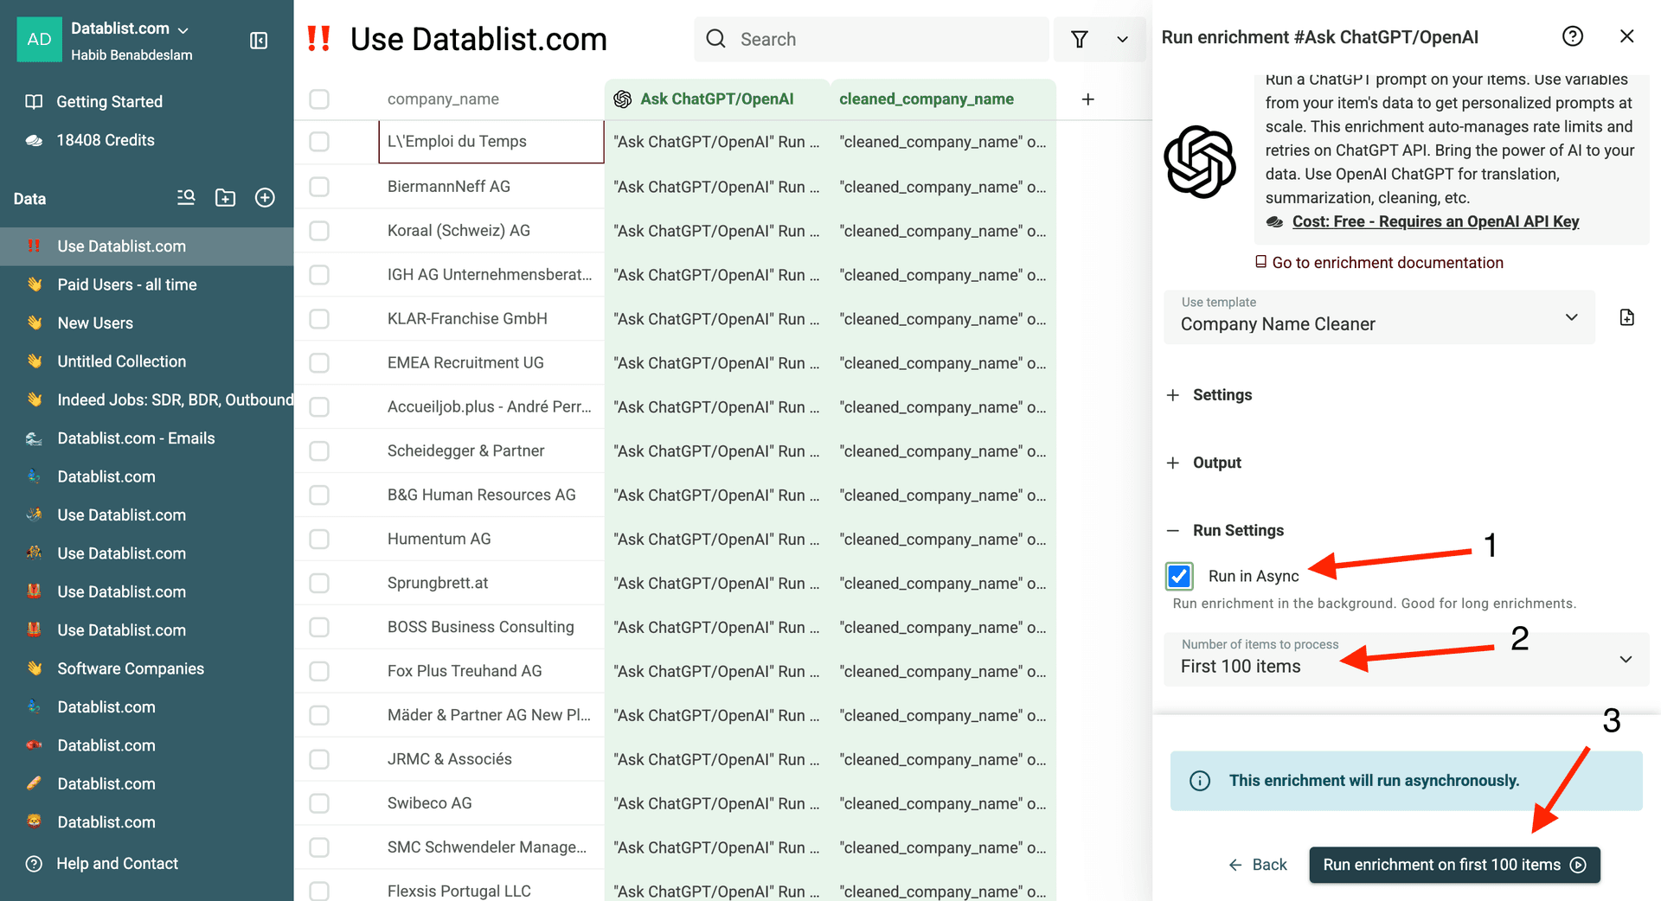Open the Use template dropdown
The image size is (1661, 901).
coord(1379,317)
